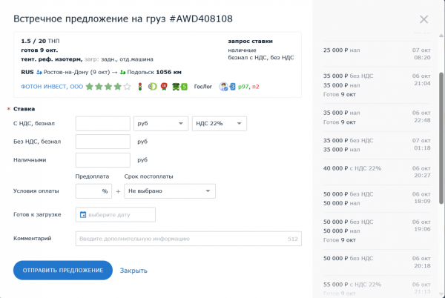Click the 1.5 / 20 ТНП cargo text

coord(40,41)
